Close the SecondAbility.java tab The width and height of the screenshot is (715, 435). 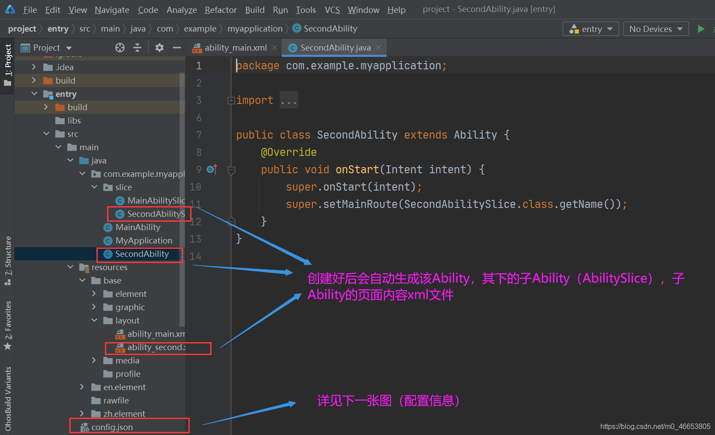[x=379, y=48]
